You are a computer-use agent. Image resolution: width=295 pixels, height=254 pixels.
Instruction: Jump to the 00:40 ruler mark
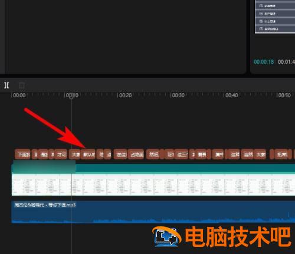(x=231, y=95)
